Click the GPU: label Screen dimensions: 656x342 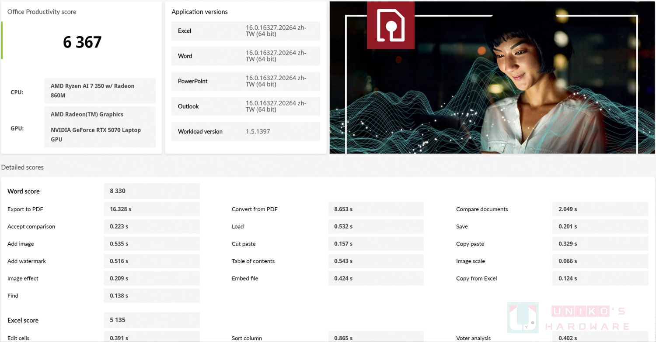[x=17, y=129]
